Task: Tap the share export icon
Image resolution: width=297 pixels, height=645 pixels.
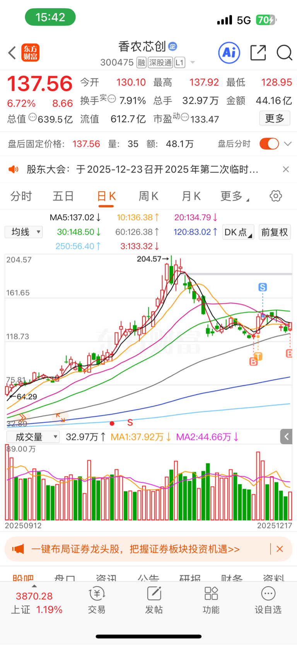Action: [x=258, y=53]
